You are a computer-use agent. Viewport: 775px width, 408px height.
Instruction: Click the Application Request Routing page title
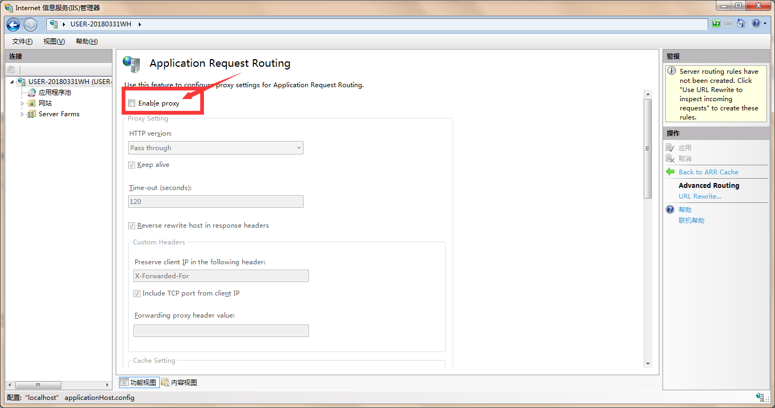(x=220, y=63)
